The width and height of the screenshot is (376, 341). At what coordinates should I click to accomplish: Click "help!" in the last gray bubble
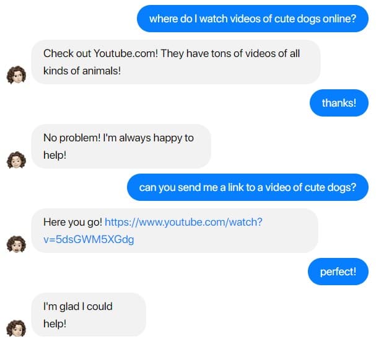(55, 324)
